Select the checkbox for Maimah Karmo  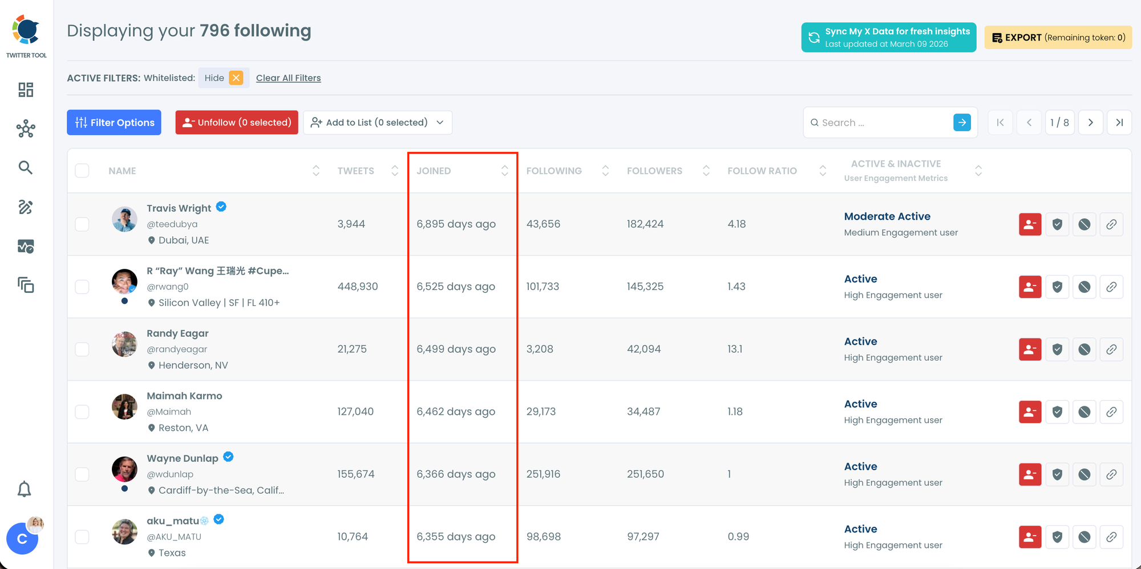(x=82, y=412)
